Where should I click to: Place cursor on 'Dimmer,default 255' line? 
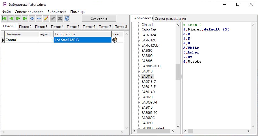coord(206,30)
